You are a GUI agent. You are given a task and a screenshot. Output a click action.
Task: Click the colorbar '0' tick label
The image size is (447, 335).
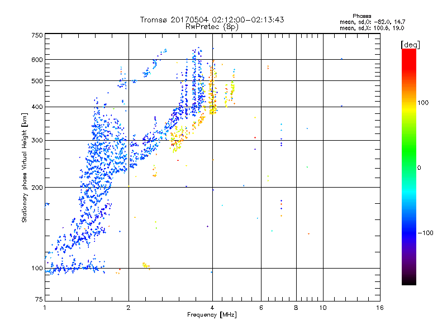click(419, 168)
